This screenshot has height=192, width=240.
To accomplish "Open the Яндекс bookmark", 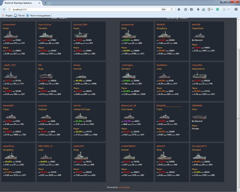I will tap(7, 15).
